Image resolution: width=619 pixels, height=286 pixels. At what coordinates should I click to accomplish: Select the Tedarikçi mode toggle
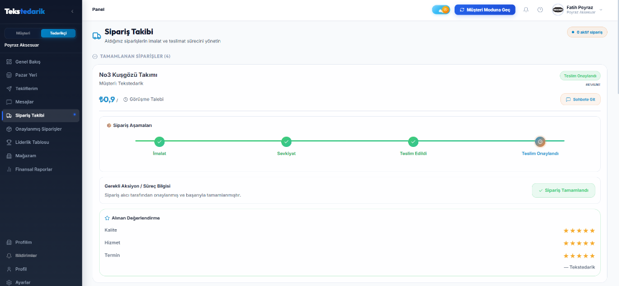click(59, 33)
